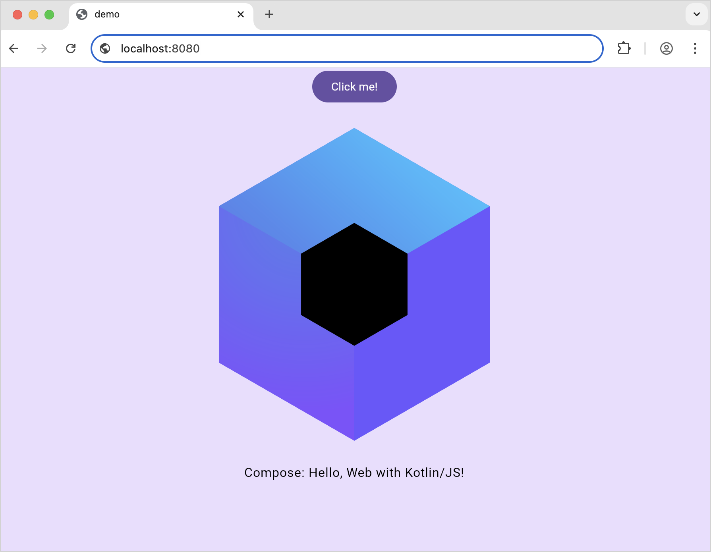Click the browser reload icon
711x552 pixels.
coord(71,48)
